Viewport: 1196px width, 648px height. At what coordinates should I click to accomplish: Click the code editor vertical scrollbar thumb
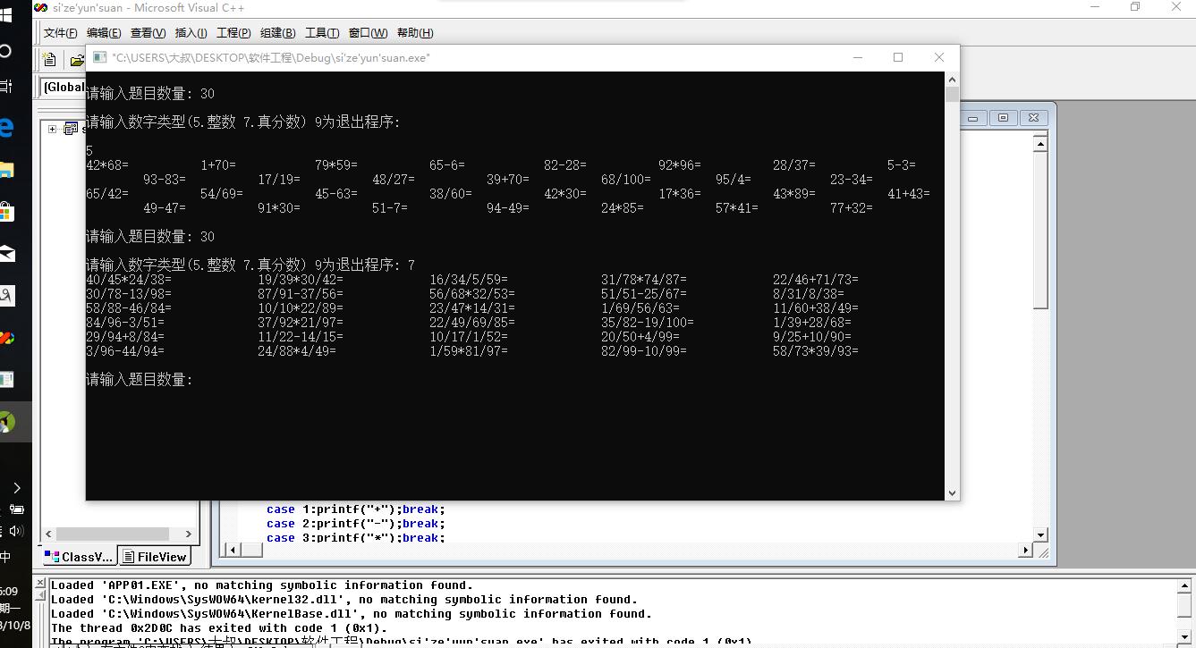(x=1040, y=231)
